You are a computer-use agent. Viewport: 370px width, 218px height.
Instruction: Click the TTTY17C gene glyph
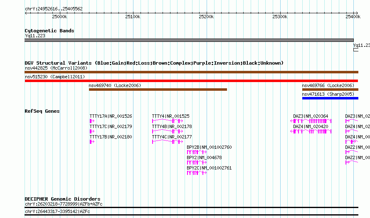pyautogui.click(x=92, y=131)
